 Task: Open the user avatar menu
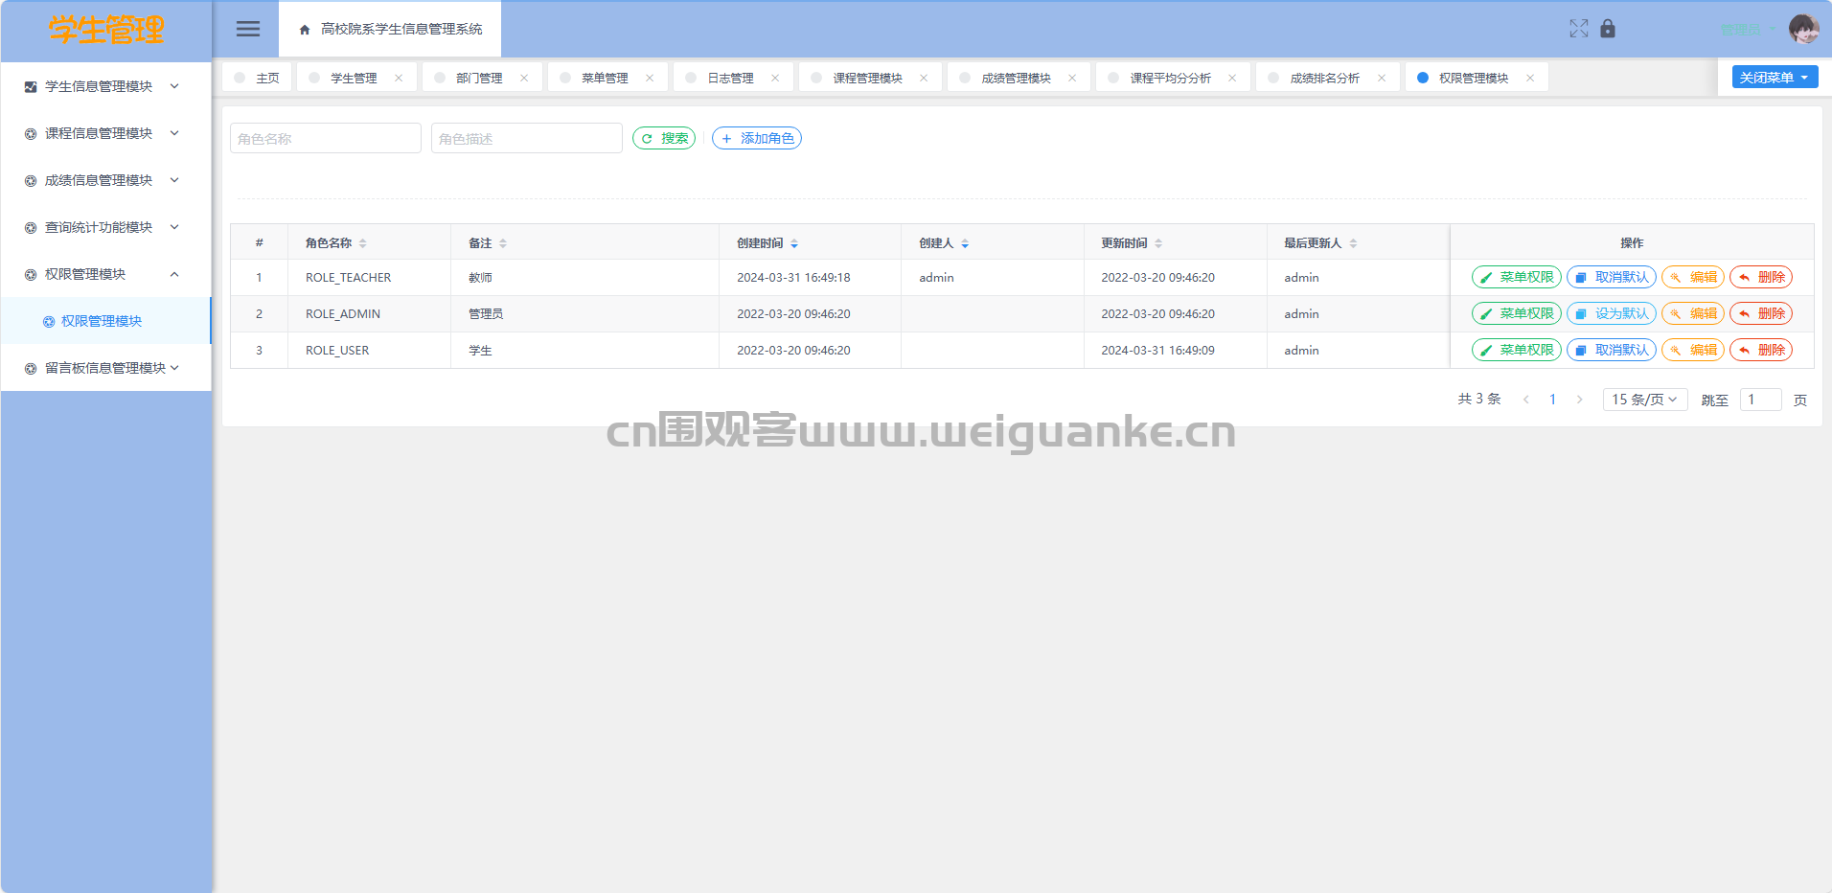(x=1803, y=29)
